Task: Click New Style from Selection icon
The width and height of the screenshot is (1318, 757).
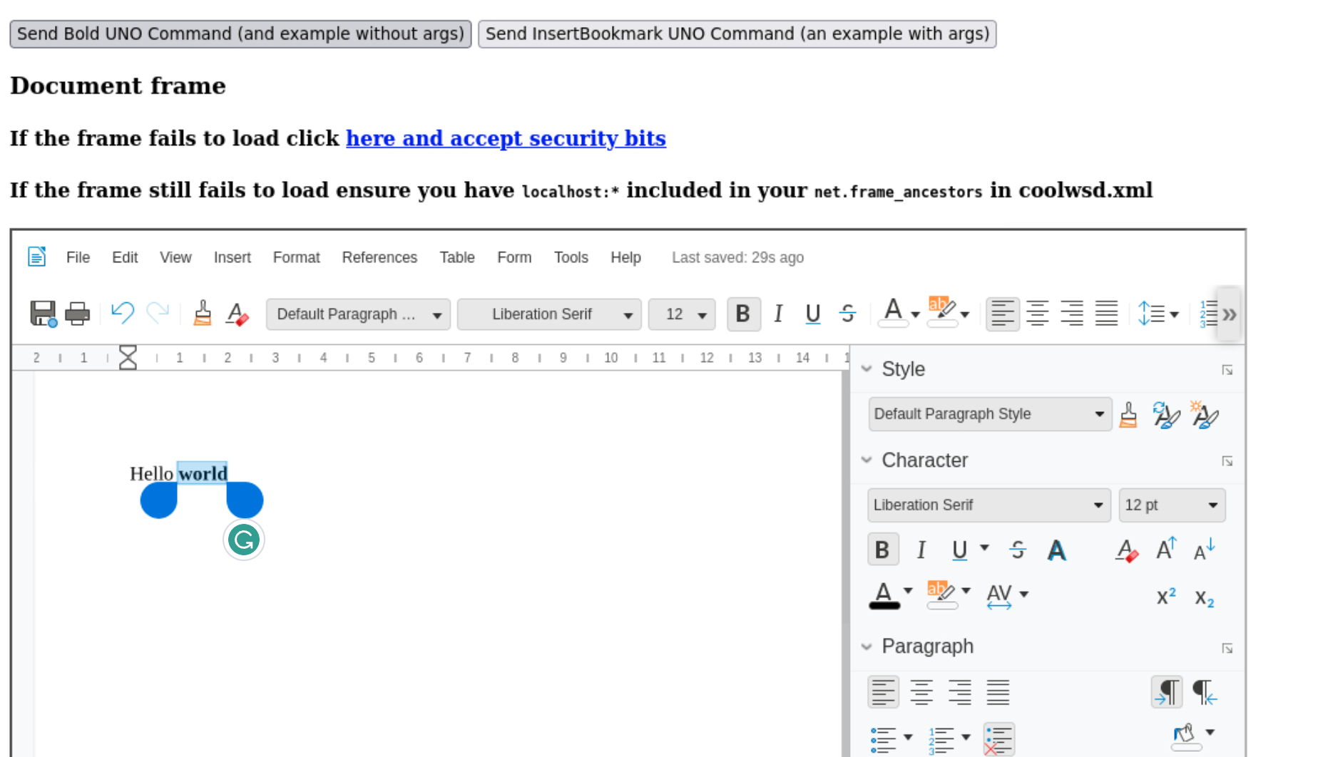Action: coord(1205,414)
